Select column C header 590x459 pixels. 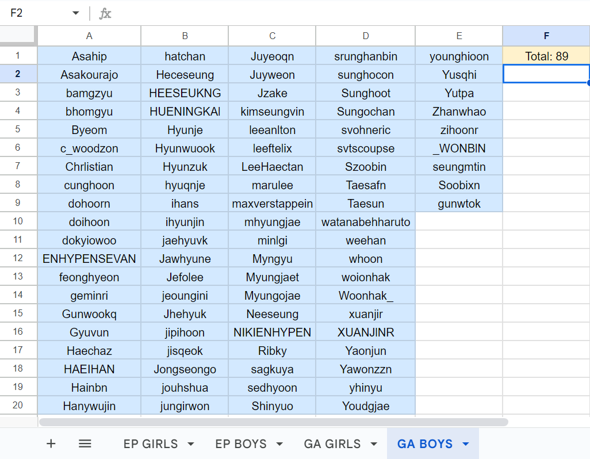point(272,36)
